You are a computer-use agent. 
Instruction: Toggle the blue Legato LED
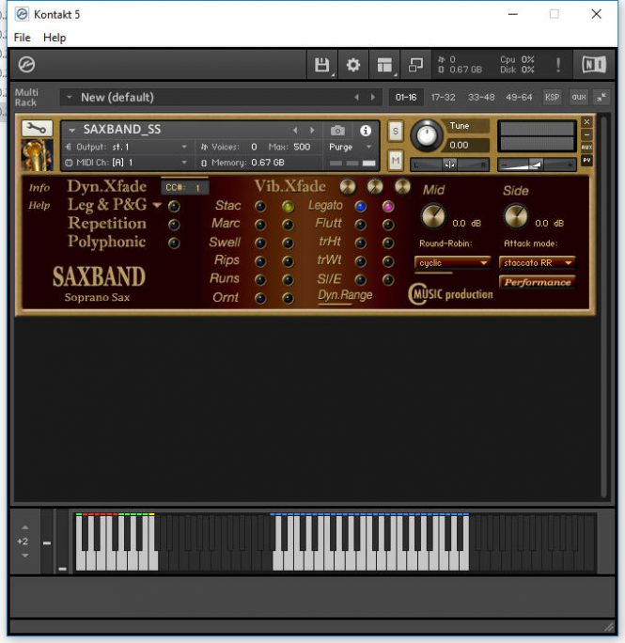click(361, 206)
